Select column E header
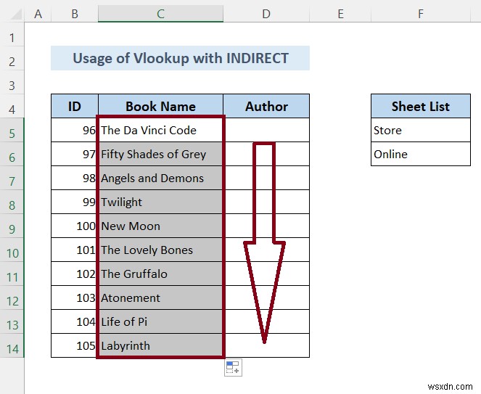481x394 pixels. [340, 14]
